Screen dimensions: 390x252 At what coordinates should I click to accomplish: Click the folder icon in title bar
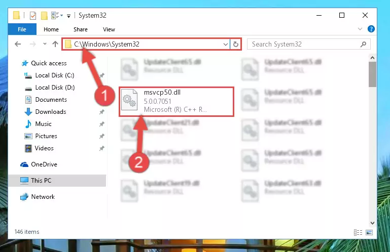[x=16, y=15]
